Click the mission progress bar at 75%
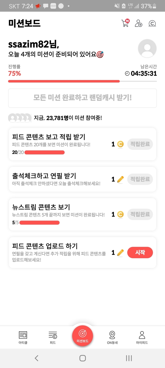 point(82,81)
